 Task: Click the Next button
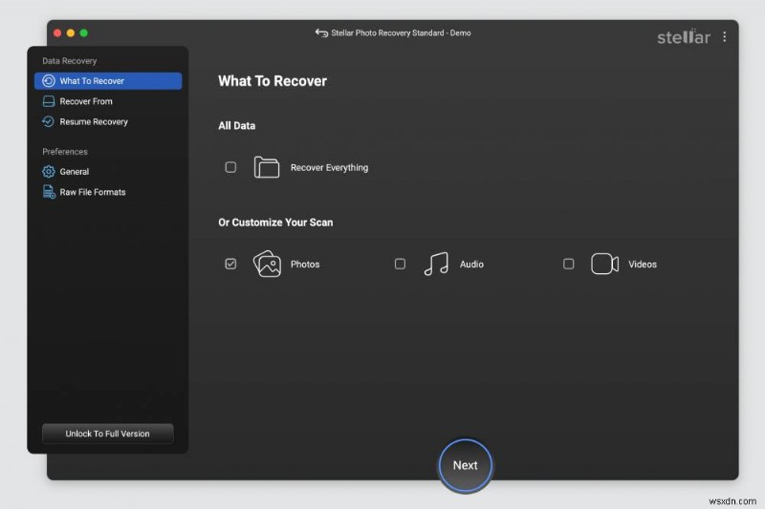point(465,465)
